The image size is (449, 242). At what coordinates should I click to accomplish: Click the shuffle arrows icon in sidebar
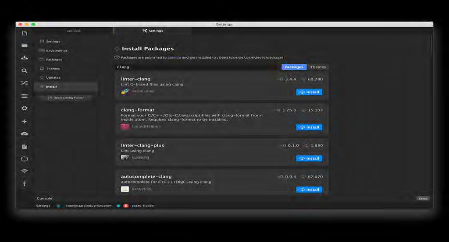(25, 83)
